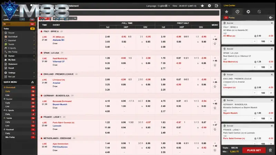Open E-Sports in left sidebar
Image resolution: width=276 pixels, height=155 pixels.
click(x=12, y=48)
